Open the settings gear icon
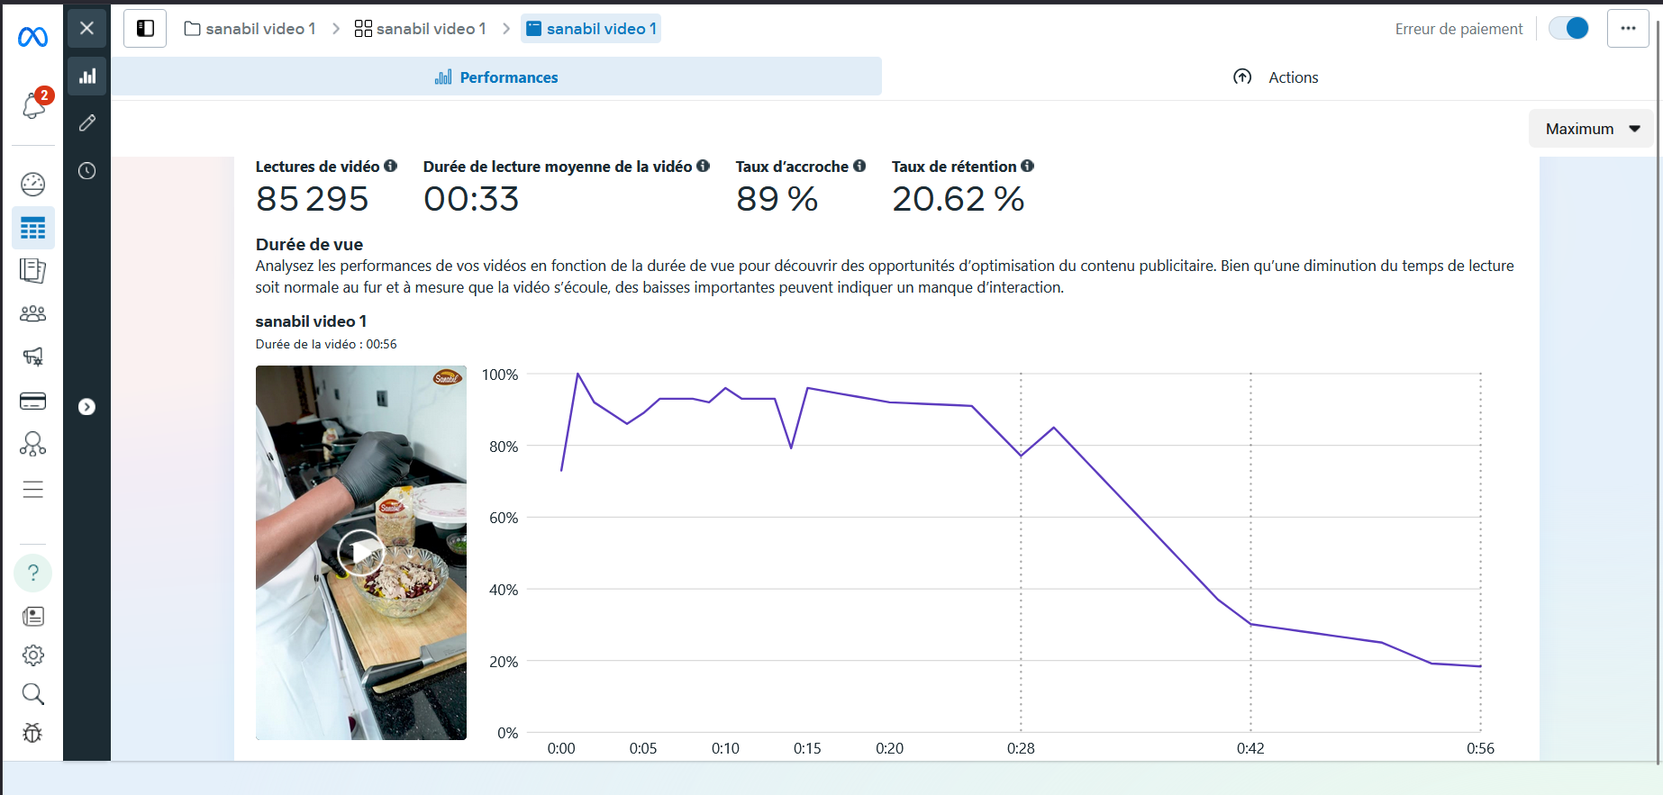This screenshot has height=795, width=1663. (33, 655)
